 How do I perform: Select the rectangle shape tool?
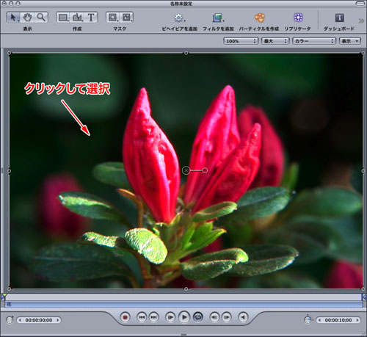click(x=63, y=18)
